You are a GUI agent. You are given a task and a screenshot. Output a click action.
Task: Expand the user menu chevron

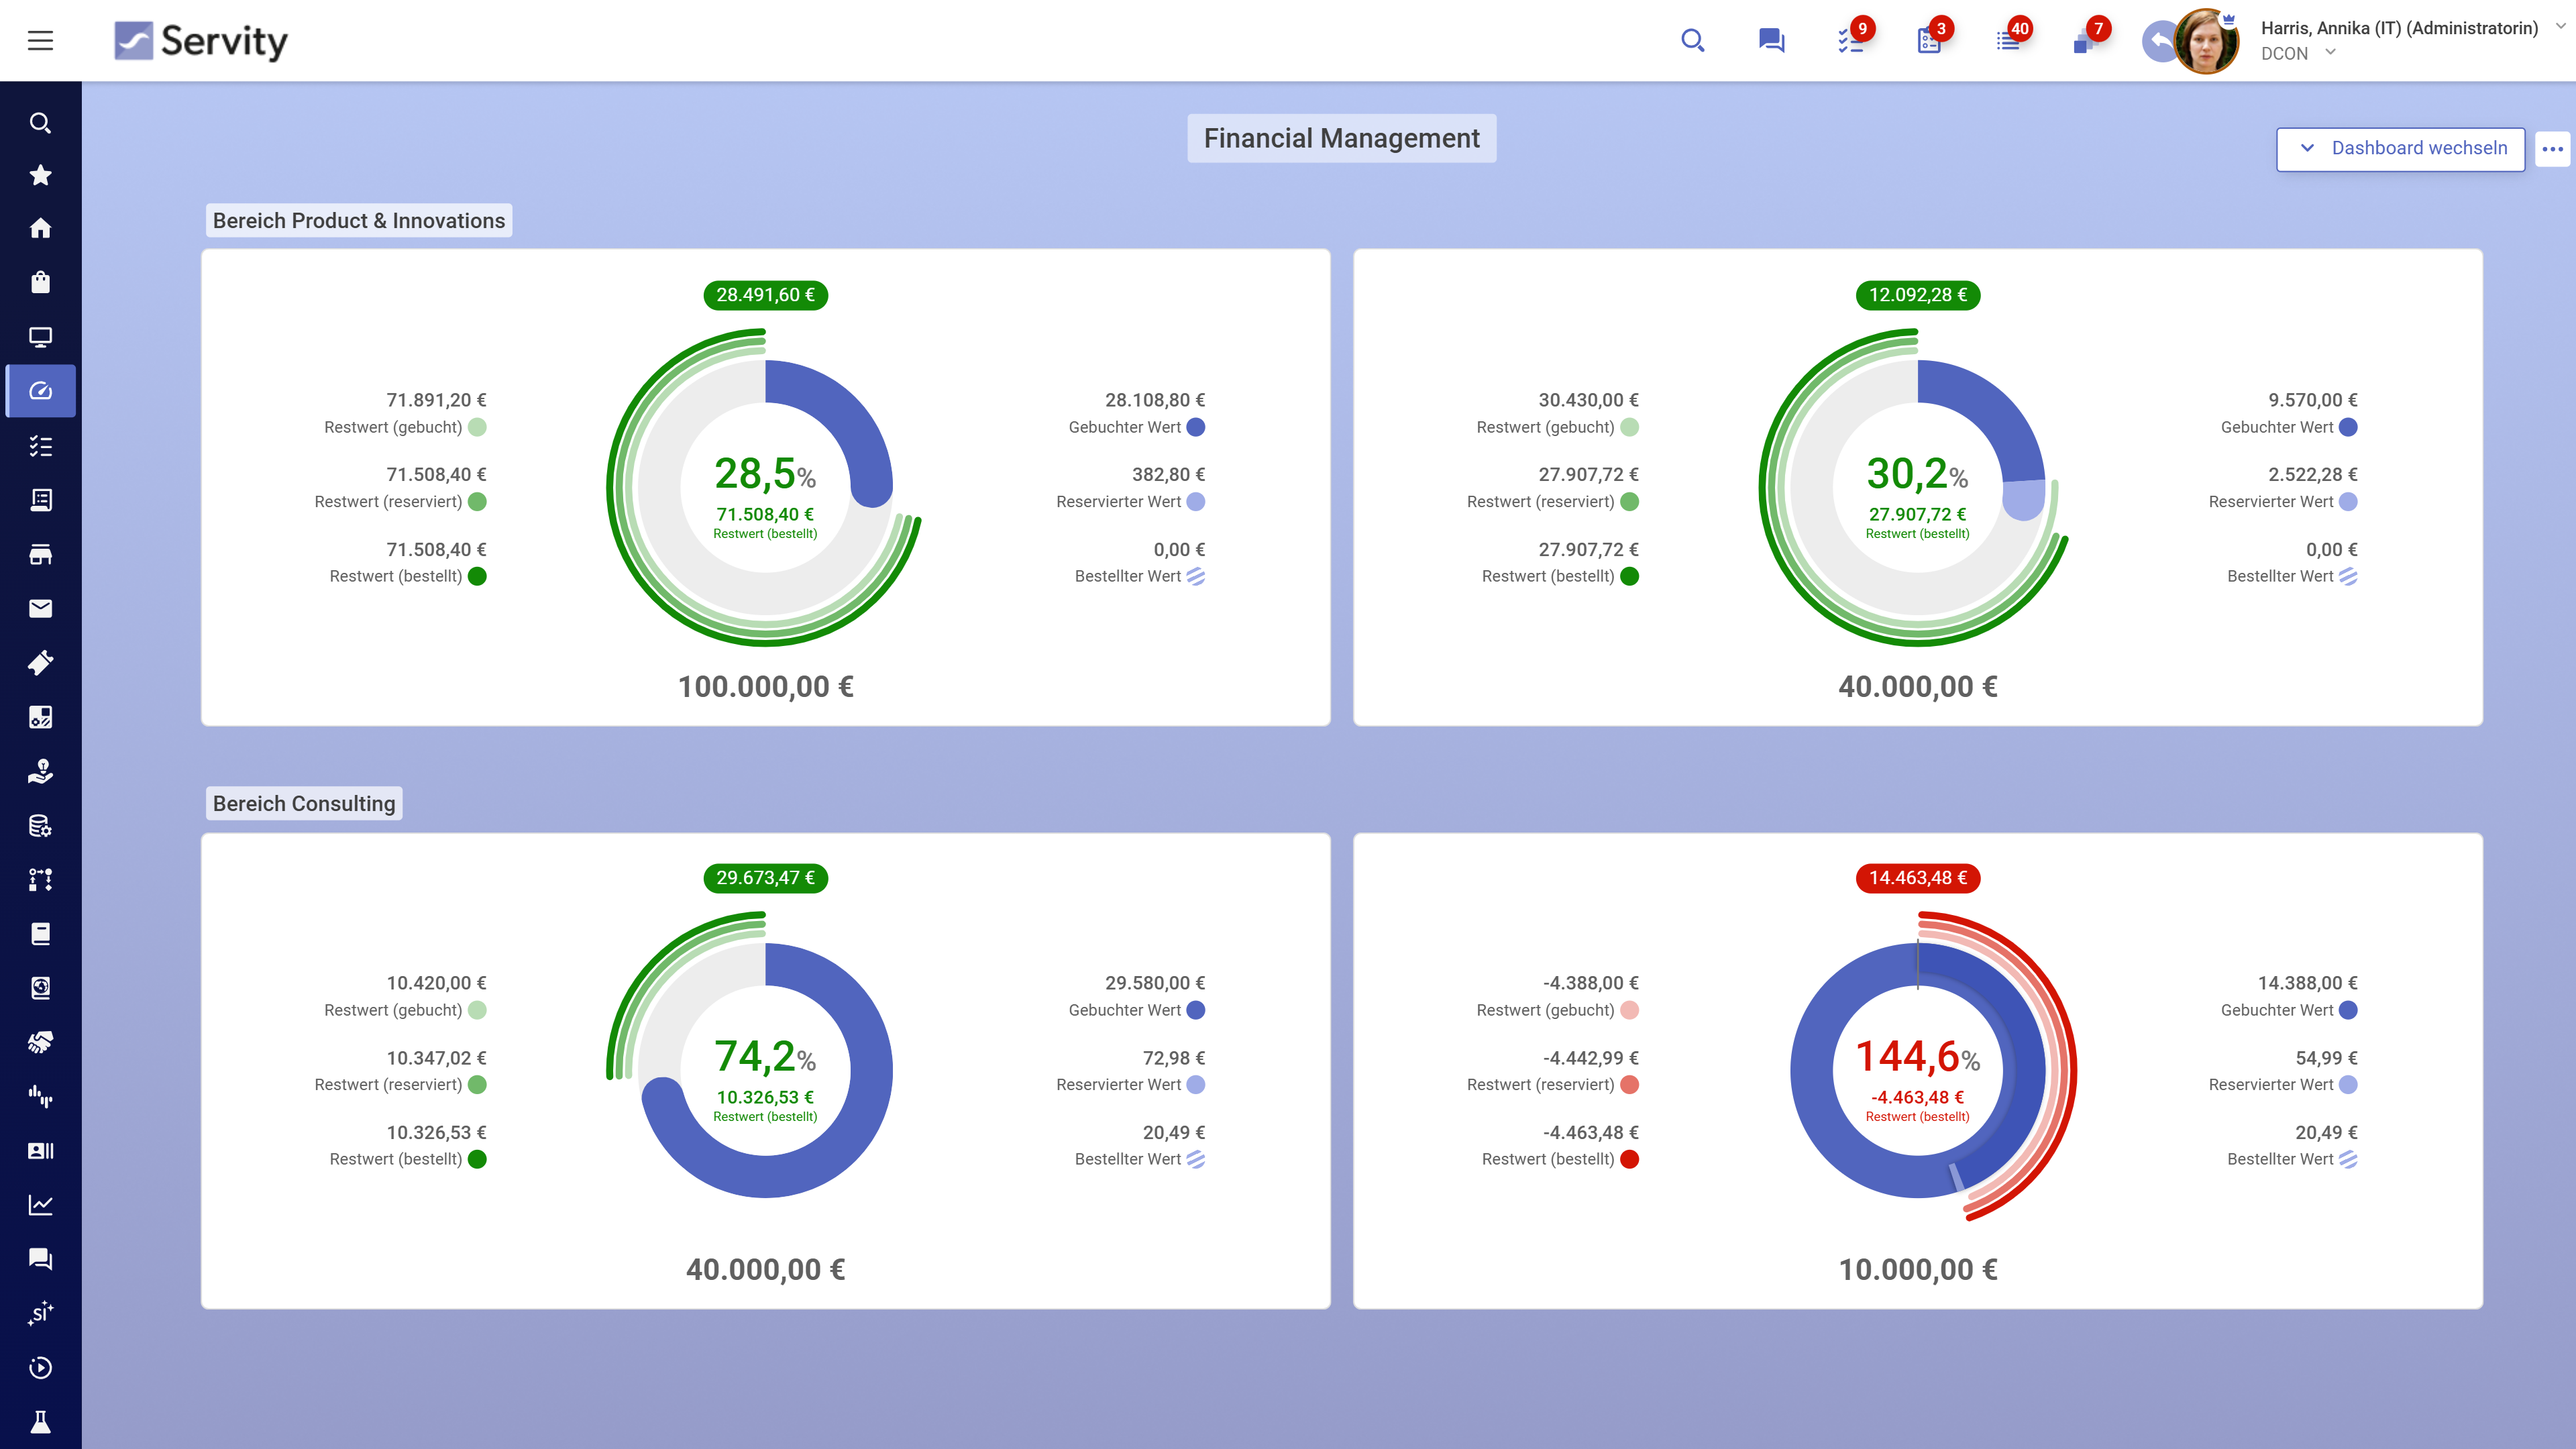tap(2561, 27)
